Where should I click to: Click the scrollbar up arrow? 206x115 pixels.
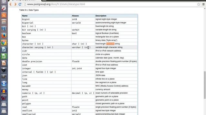coord(205,9)
